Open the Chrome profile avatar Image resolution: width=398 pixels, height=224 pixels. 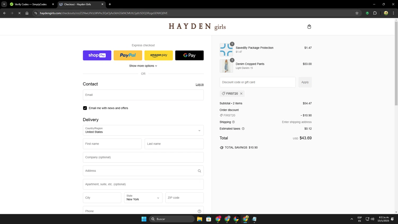click(386, 13)
